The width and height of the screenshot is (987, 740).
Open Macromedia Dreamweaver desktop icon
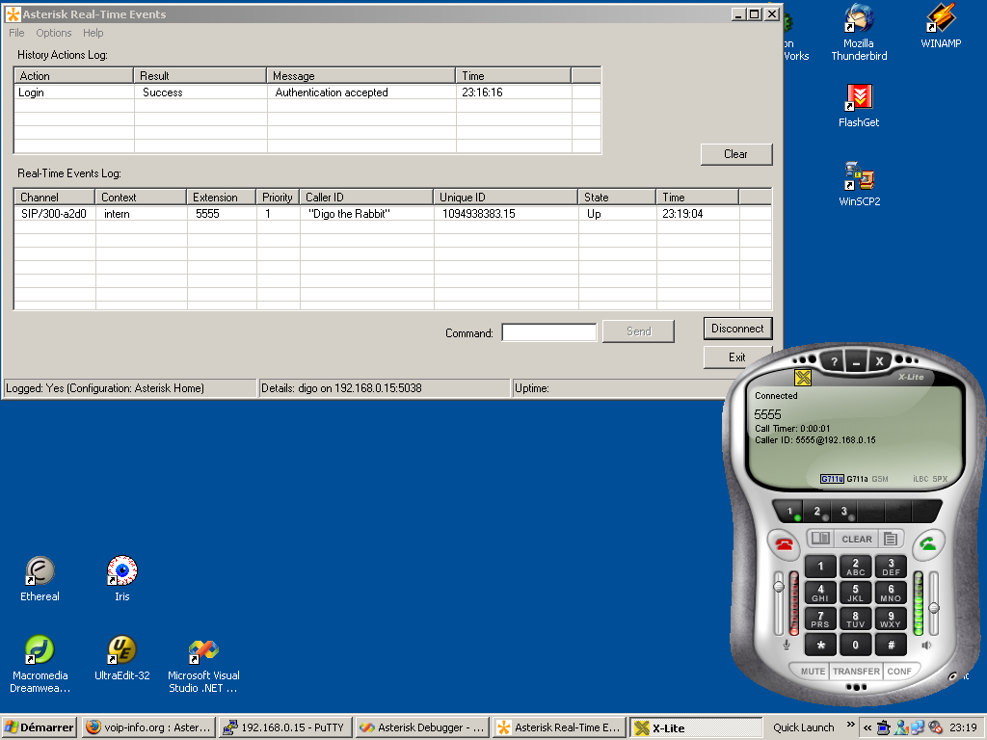40,665
